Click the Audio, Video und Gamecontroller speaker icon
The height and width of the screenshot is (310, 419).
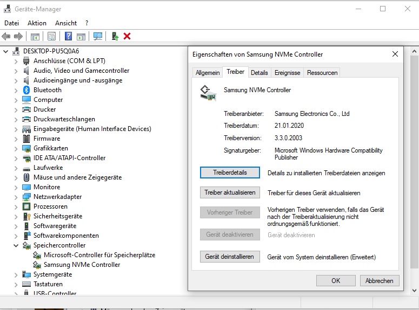[x=26, y=71]
